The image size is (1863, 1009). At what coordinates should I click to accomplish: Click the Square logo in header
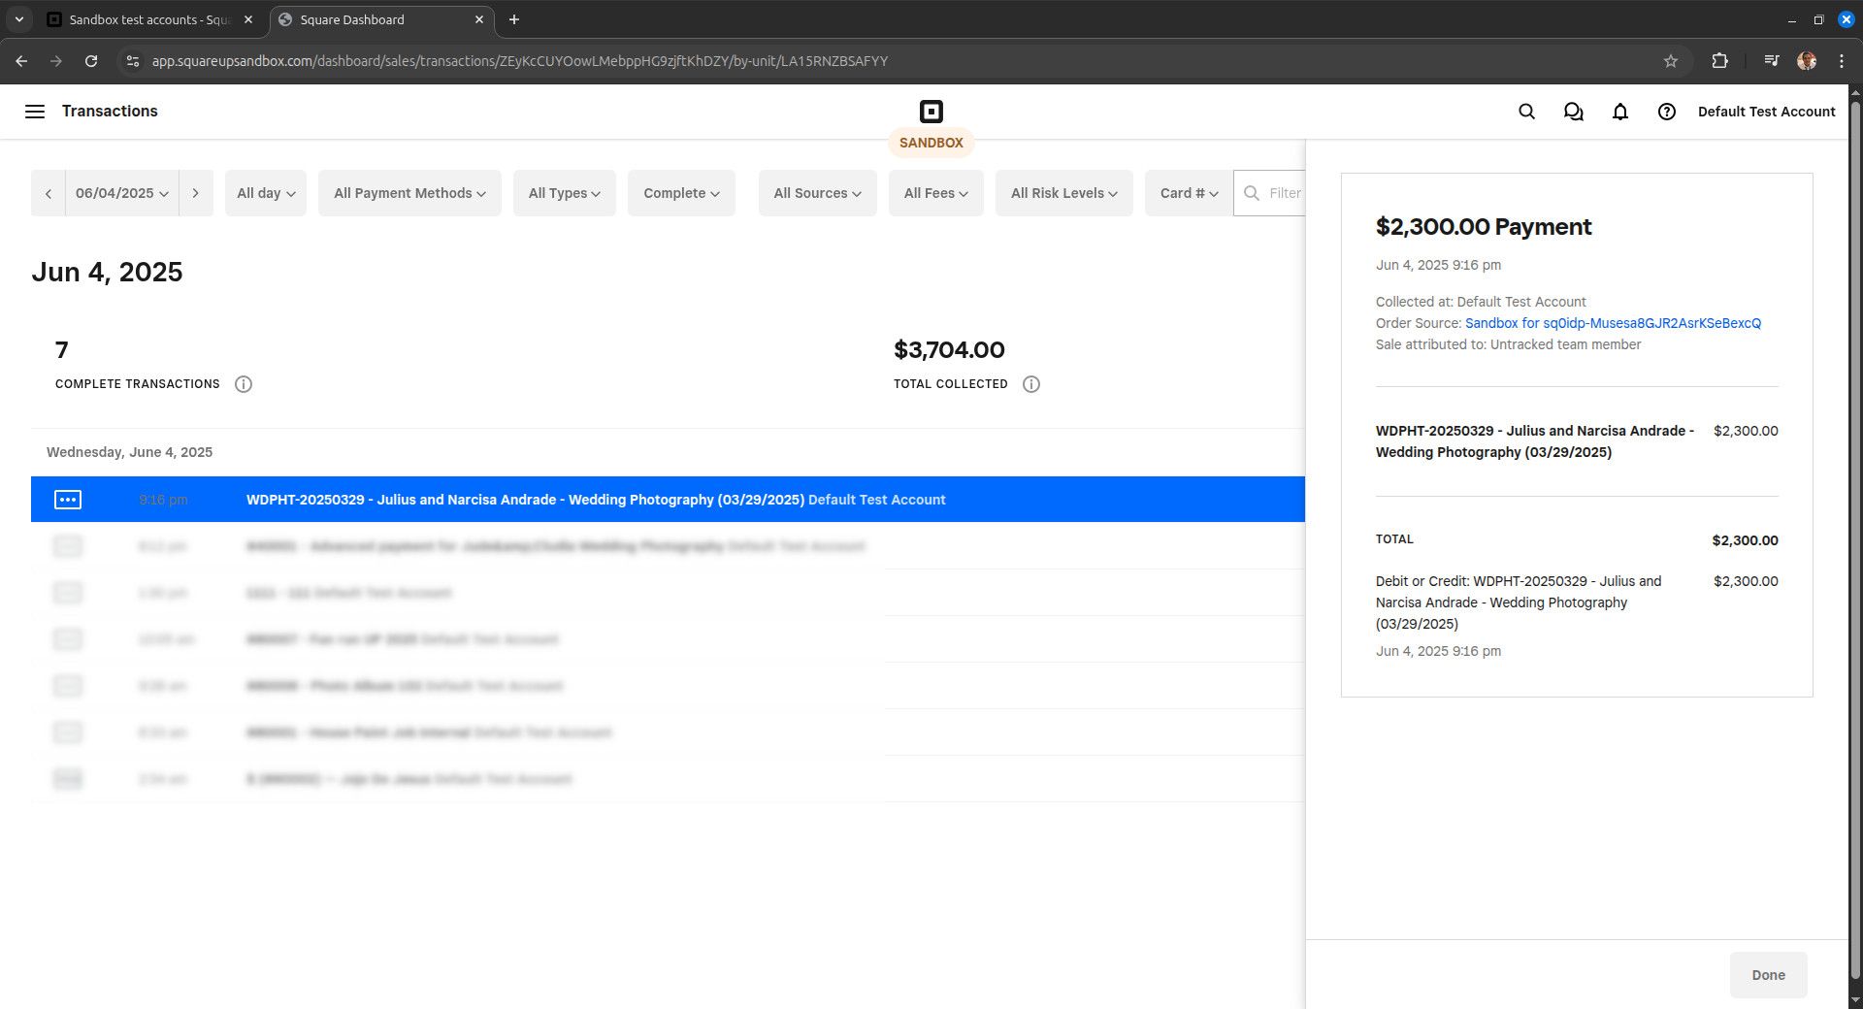click(931, 112)
